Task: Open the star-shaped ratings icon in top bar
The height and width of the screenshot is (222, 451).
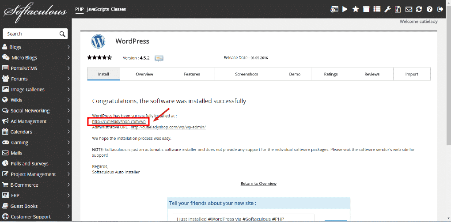Action: coord(356,9)
